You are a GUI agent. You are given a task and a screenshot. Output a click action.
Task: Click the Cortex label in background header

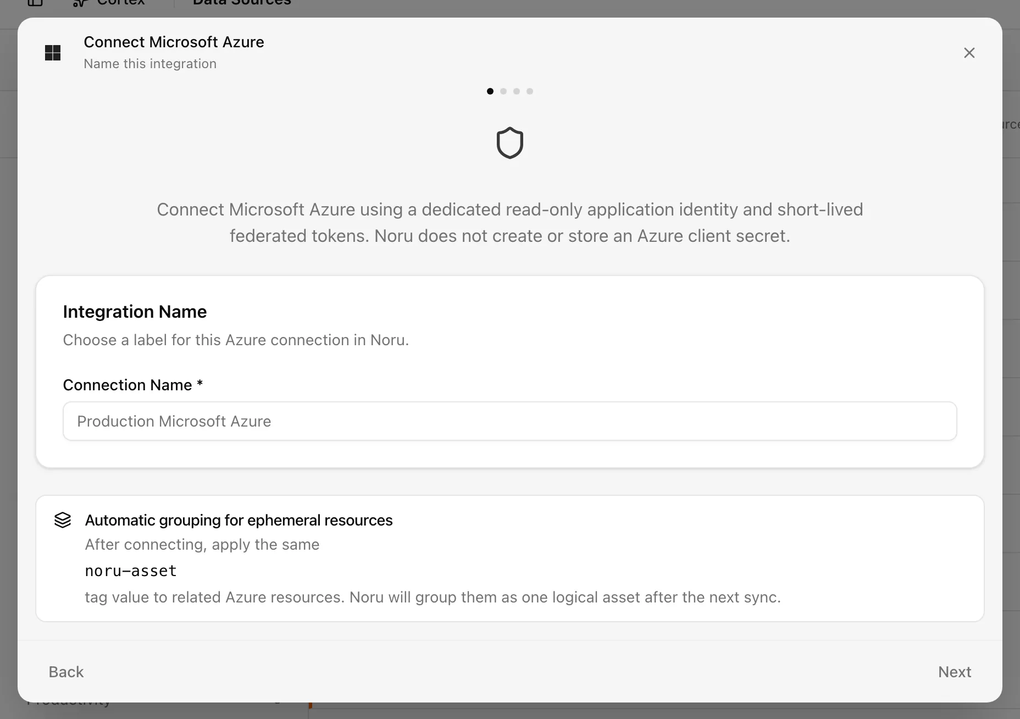pos(121,2)
